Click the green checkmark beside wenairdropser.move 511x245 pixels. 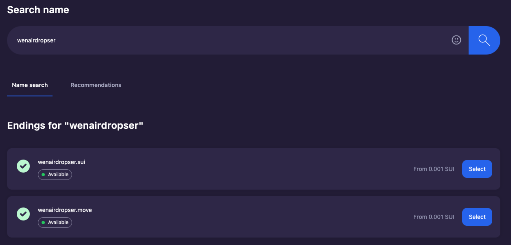pos(23,214)
